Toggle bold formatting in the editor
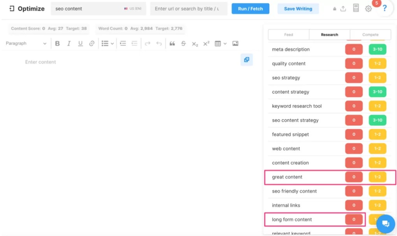 click(57, 43)
